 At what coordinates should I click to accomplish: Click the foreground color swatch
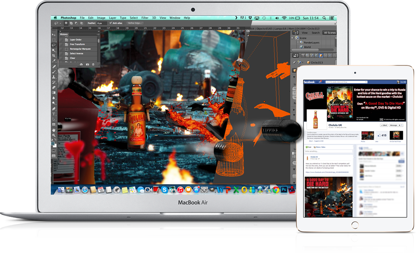53,143
